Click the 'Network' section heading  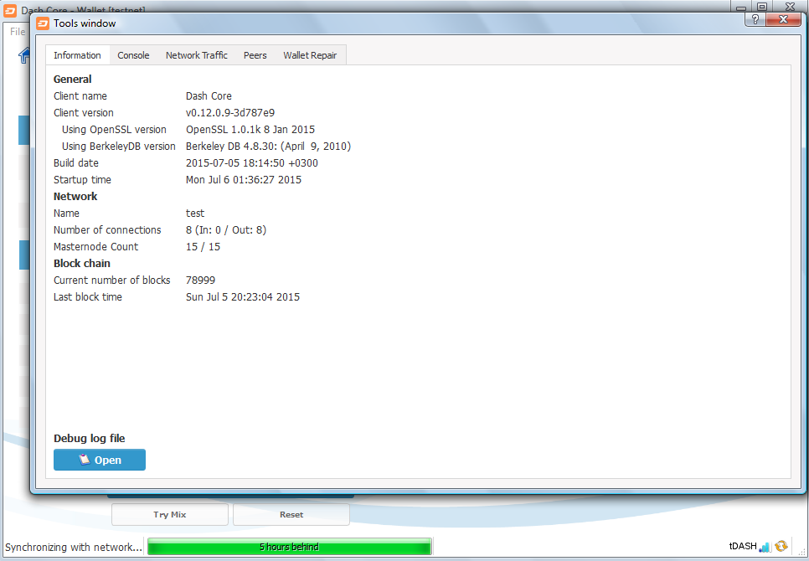tap(75, 197)
